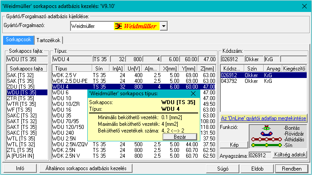Select the WDK 2.5 DU-PE type row

coord(134,81)
